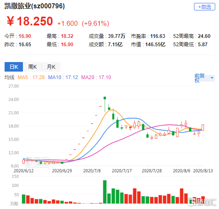Click the 52周最高 value 24.60
The height and width of the screenshot is (209, 219).
204,36
